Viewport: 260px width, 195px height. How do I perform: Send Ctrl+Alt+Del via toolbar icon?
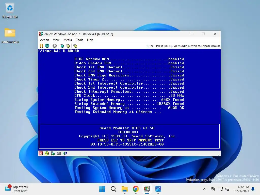click(62, 46)
